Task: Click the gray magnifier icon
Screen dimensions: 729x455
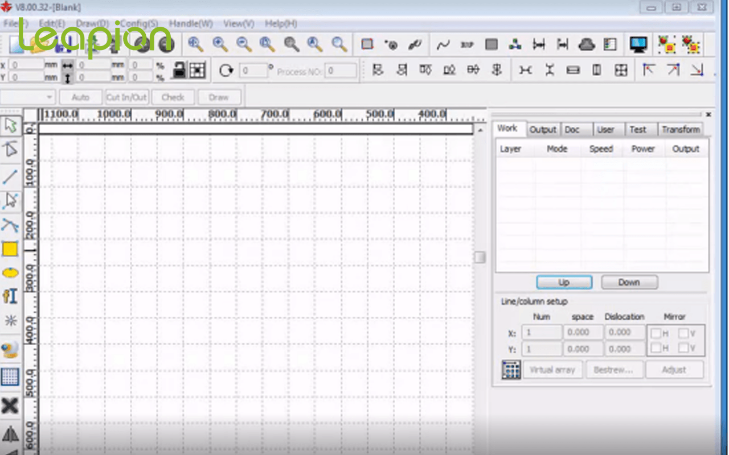Action: pyautogui.click(x=292, y=44)
